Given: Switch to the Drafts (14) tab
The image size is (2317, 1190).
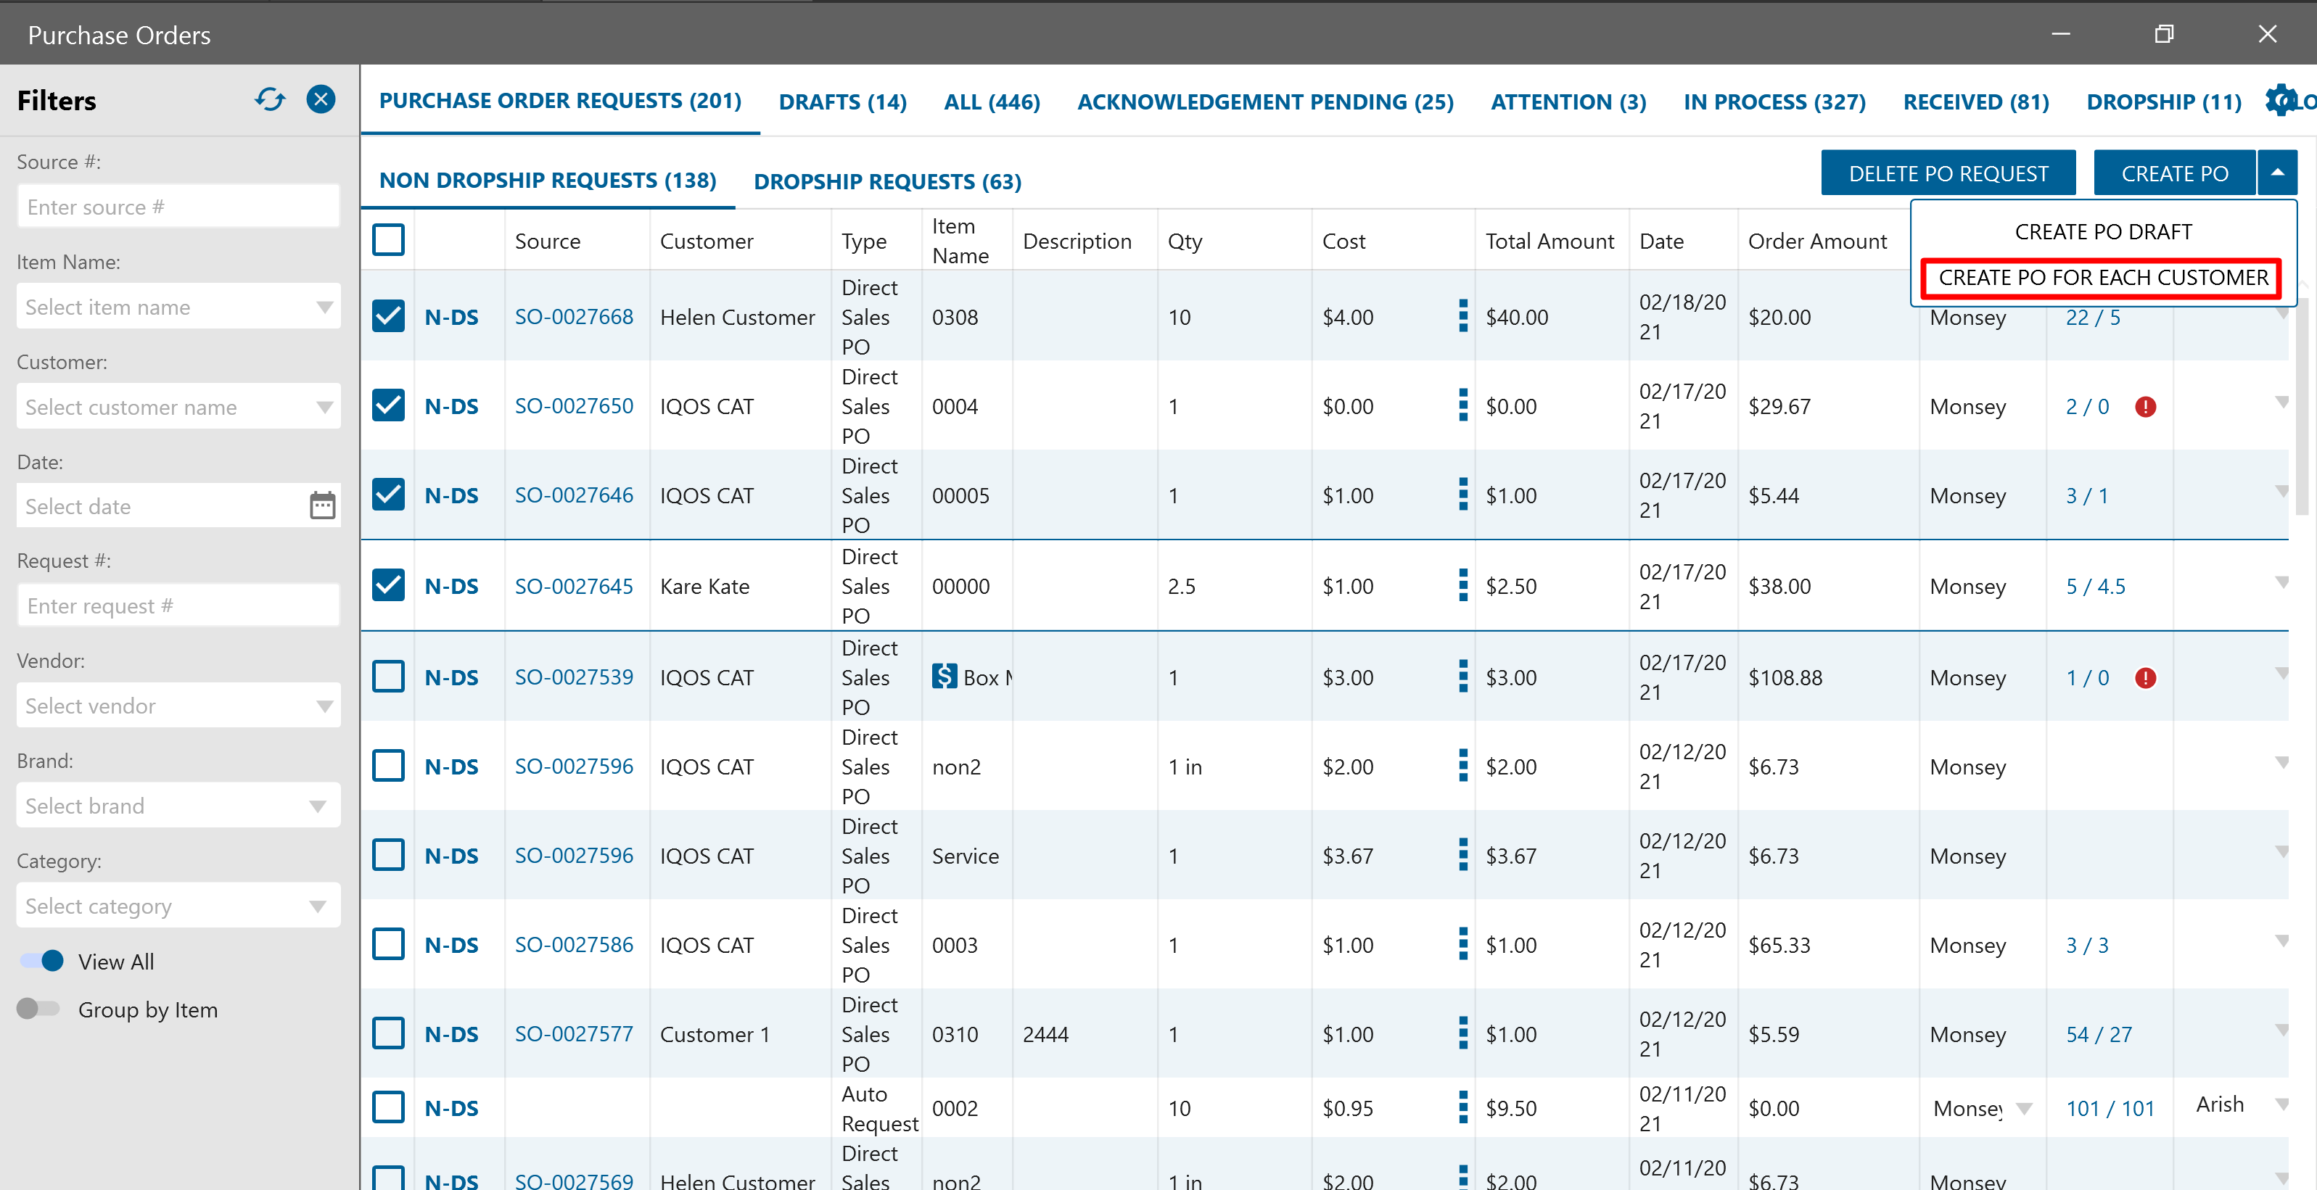Looking at the screenshot, I should click(842, 102).
